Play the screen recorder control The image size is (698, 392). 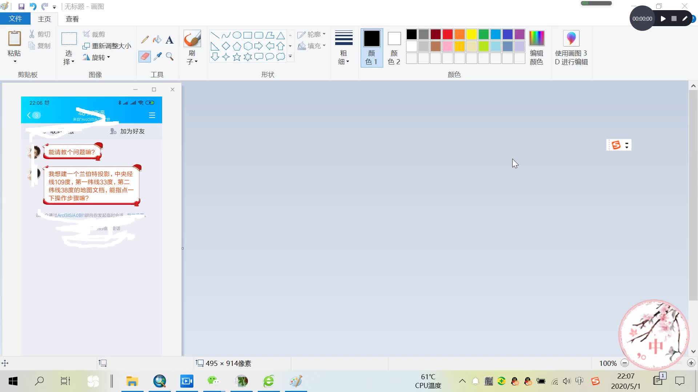tap(663, 19)
